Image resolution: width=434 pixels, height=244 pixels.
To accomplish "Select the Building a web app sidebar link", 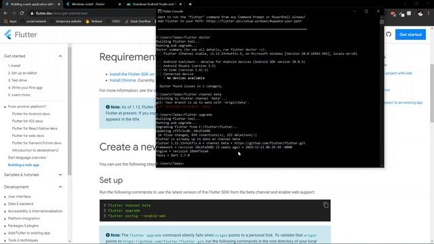I will (24, 165).
